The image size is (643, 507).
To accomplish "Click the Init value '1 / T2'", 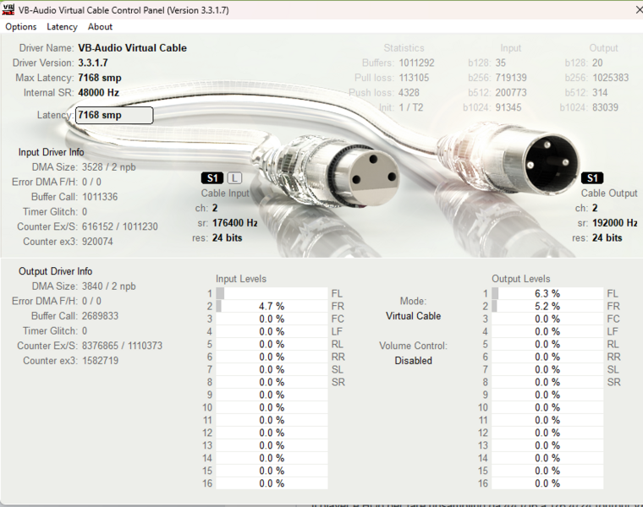I will click(411, 107).
